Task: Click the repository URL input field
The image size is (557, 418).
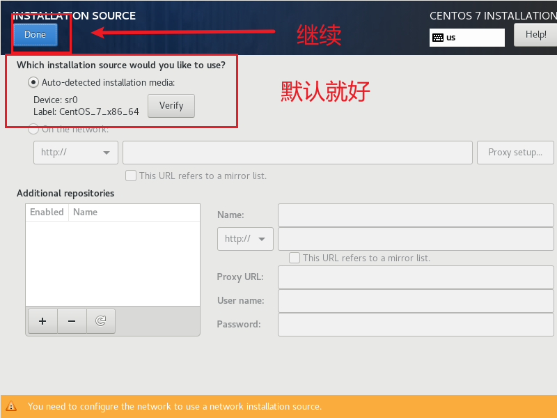Action: coord(416,239)
